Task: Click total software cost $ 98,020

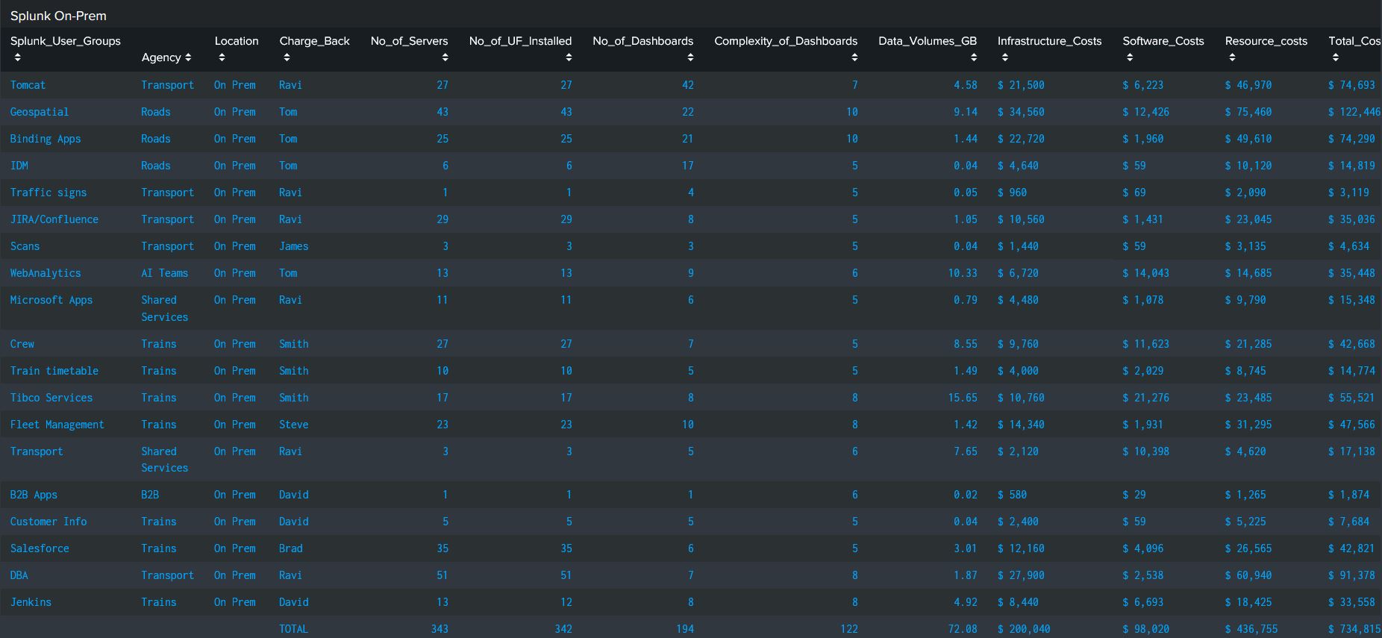Action: [x=1146, y=629]
